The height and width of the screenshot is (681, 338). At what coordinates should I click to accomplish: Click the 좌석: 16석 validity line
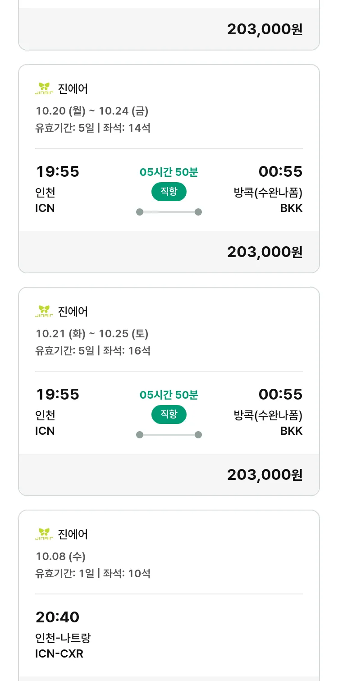tap(93, 350)
